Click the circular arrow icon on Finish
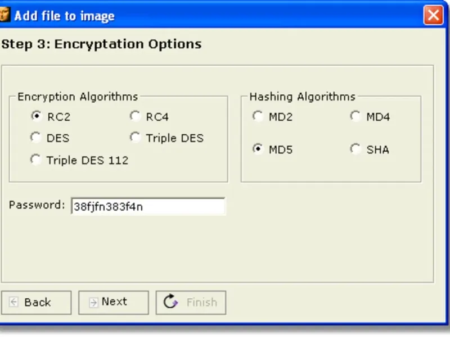The width and height of the screenshot is (450, 337). pos(170,302)
